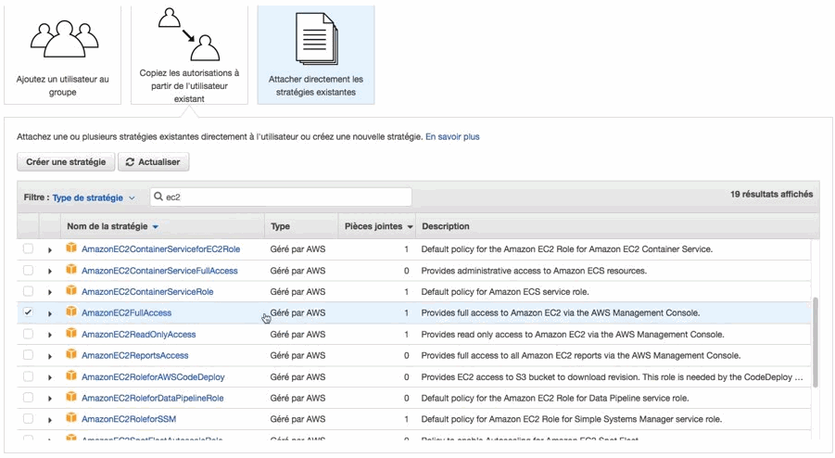The height and width of the screenshot is (458, 835).
Task: Enable the AmazonEC2RoleforDataPipelineRole checkbox
Action: (x=28, y=398)
